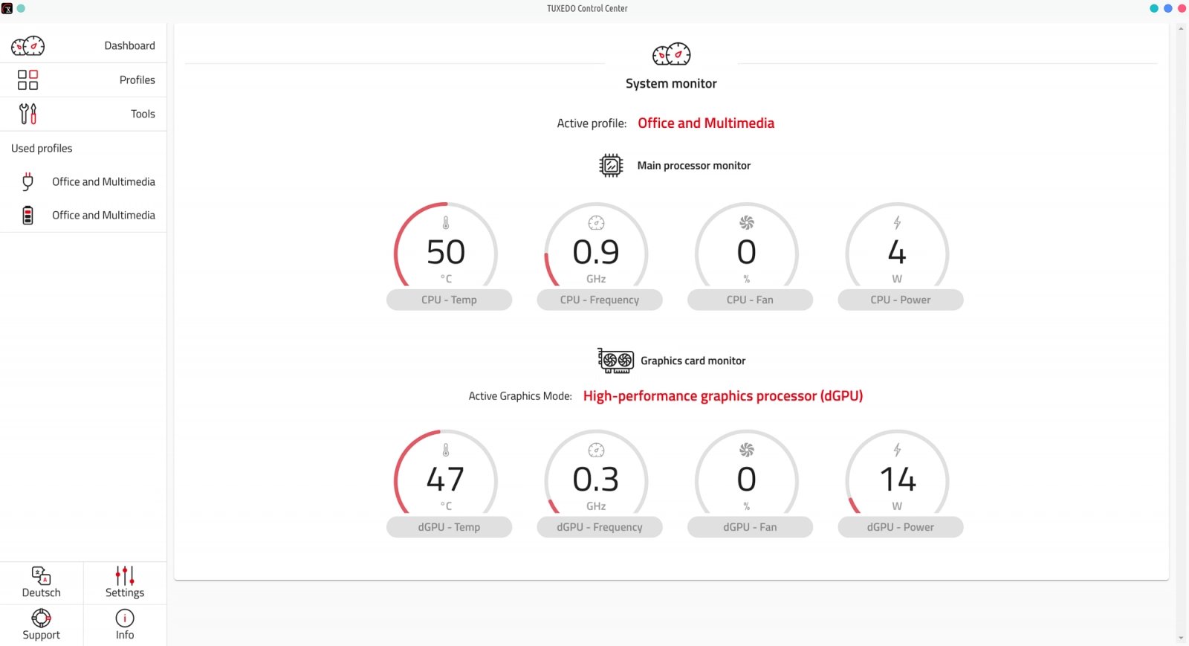Click the fan icon in CPU Fan gauge
The width and height of the screenshot is (1189, 646).
(747, 222)
